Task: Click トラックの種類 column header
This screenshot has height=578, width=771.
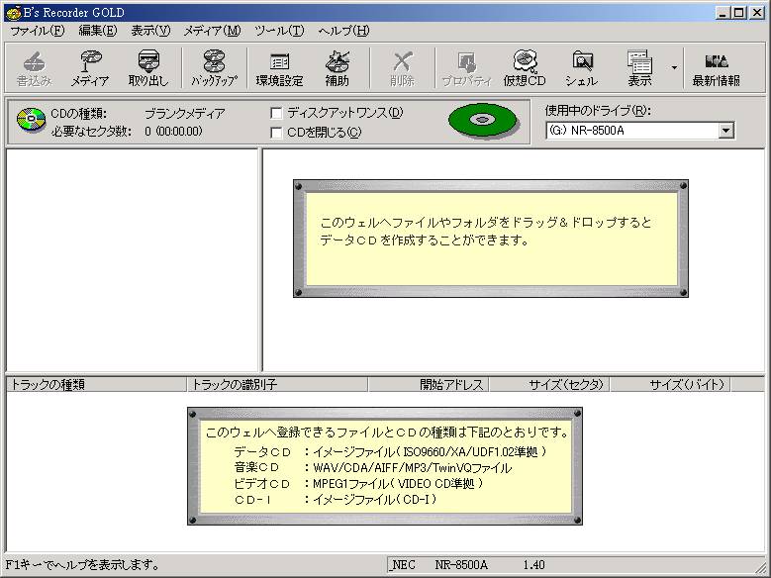Action: tap(96, 385)
